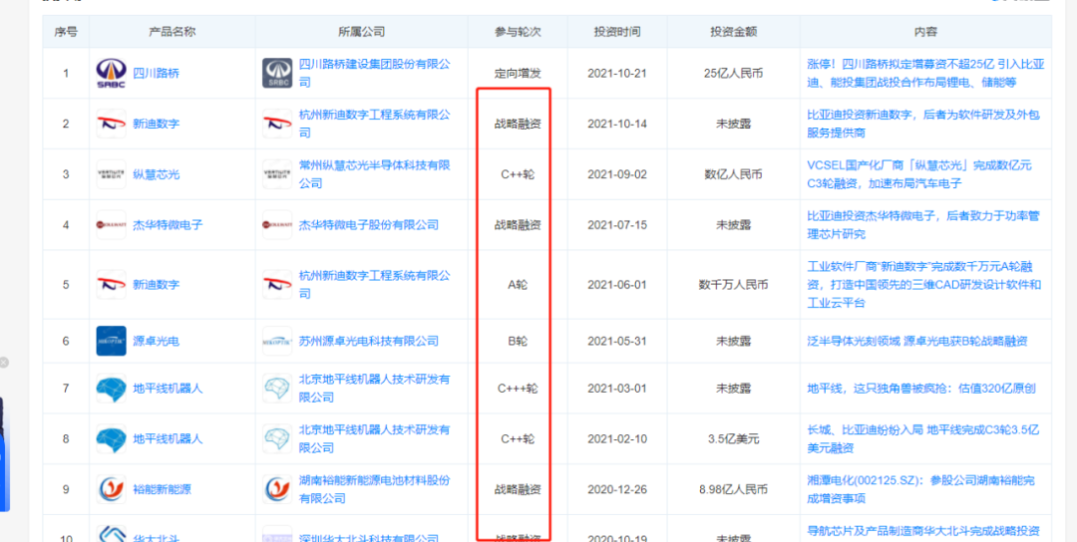The height and width of the screenshot is (542, 1077).
Task: Open the 源卓光电 product link
Action: pyautogui.click(x=156, y=341)
